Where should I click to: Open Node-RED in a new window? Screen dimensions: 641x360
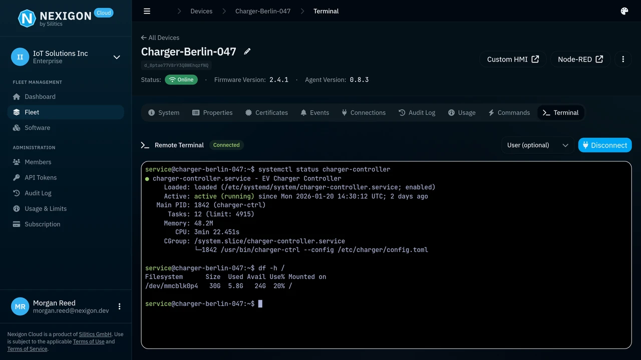tap(580, 59)
